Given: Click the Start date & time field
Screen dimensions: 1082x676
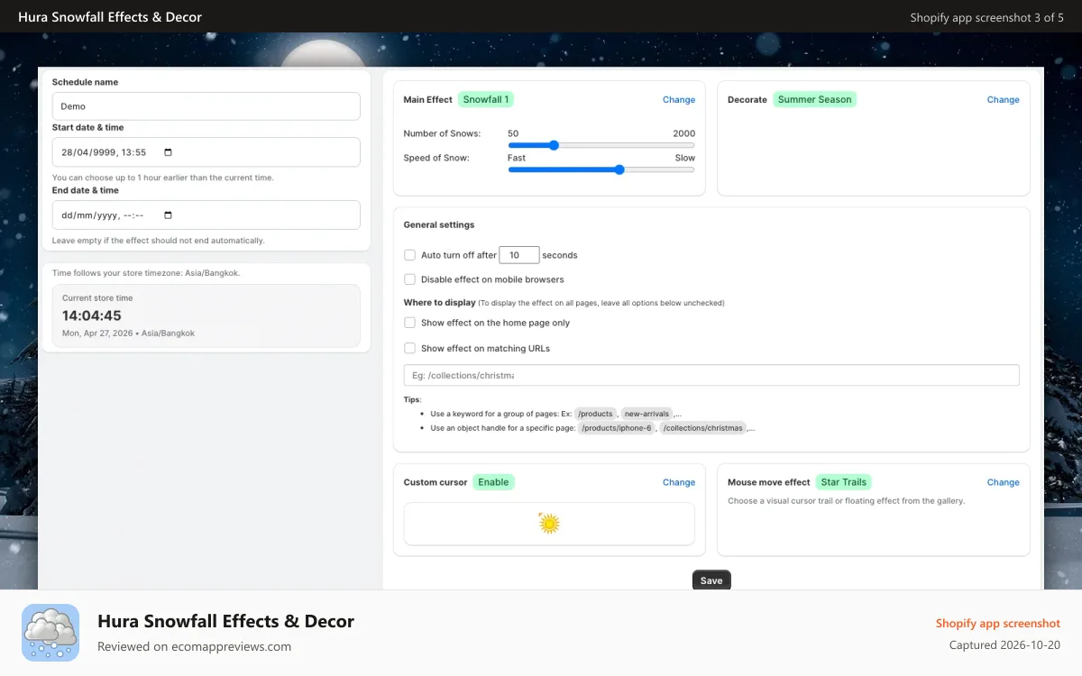Looking at the screenshot, I should 206,152.
